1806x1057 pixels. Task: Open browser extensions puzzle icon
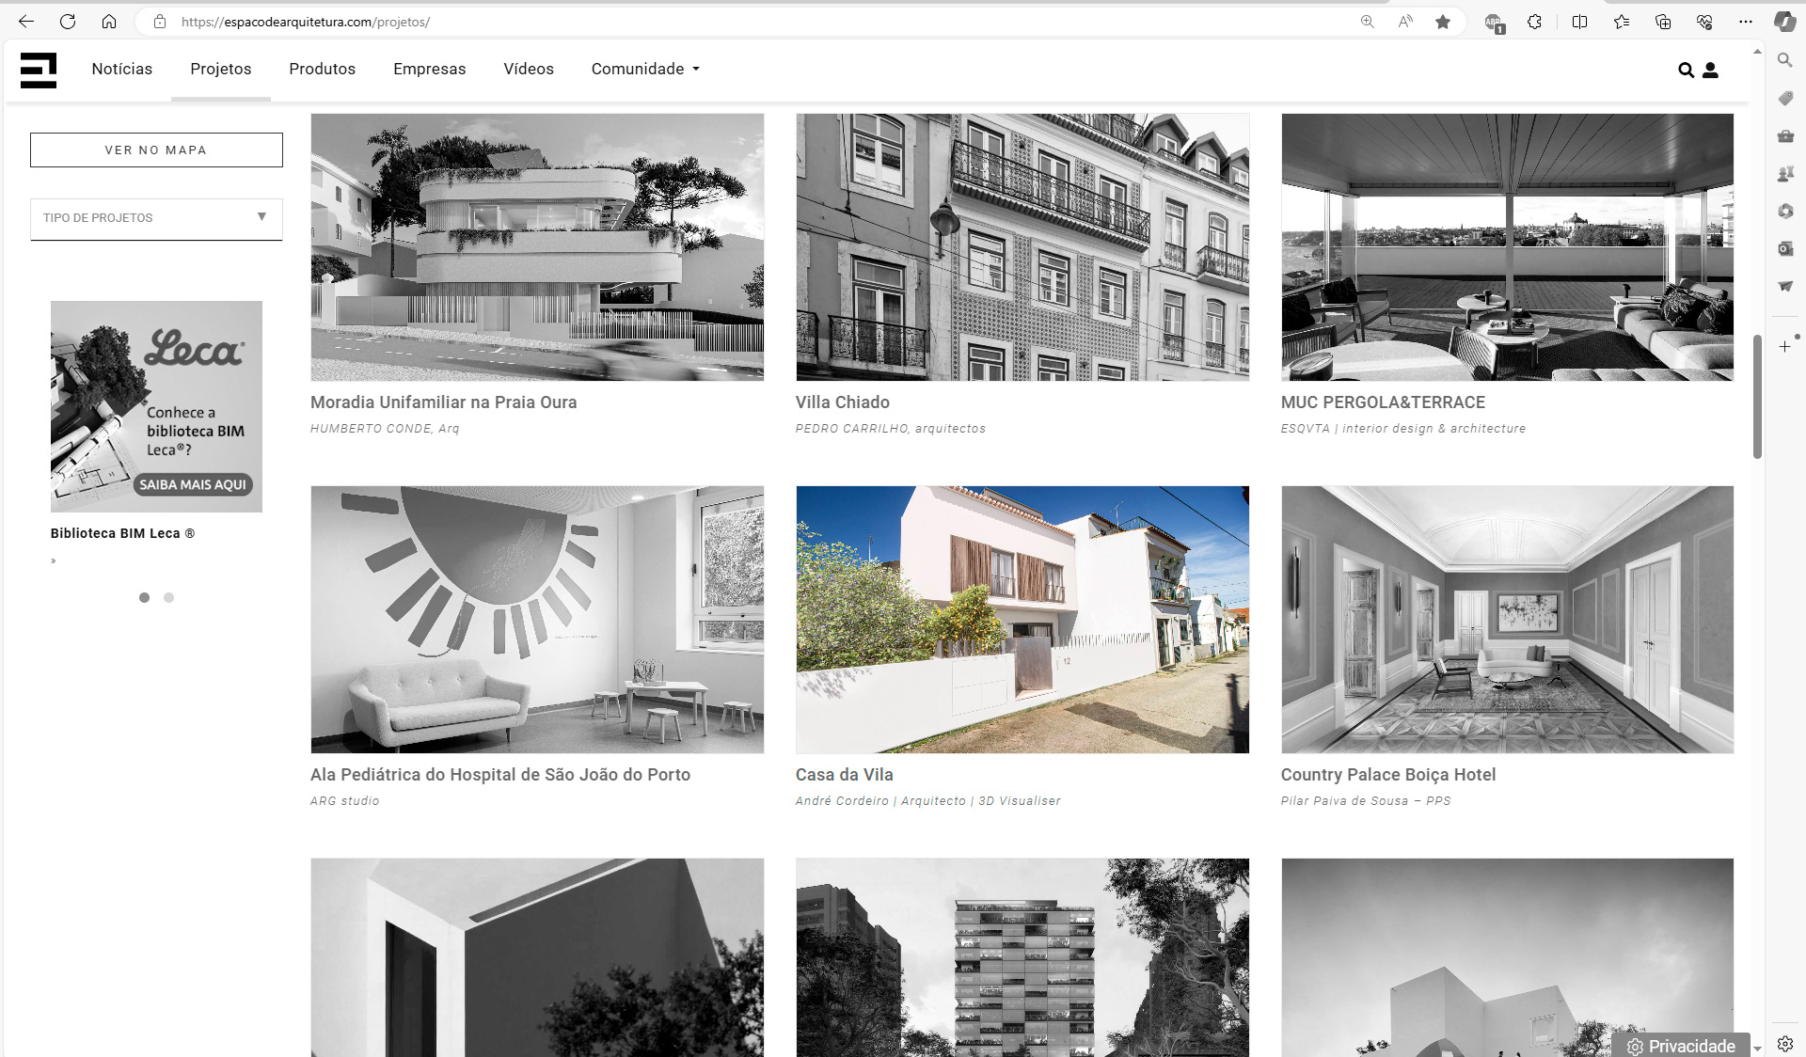click(x=1534, y=22)
